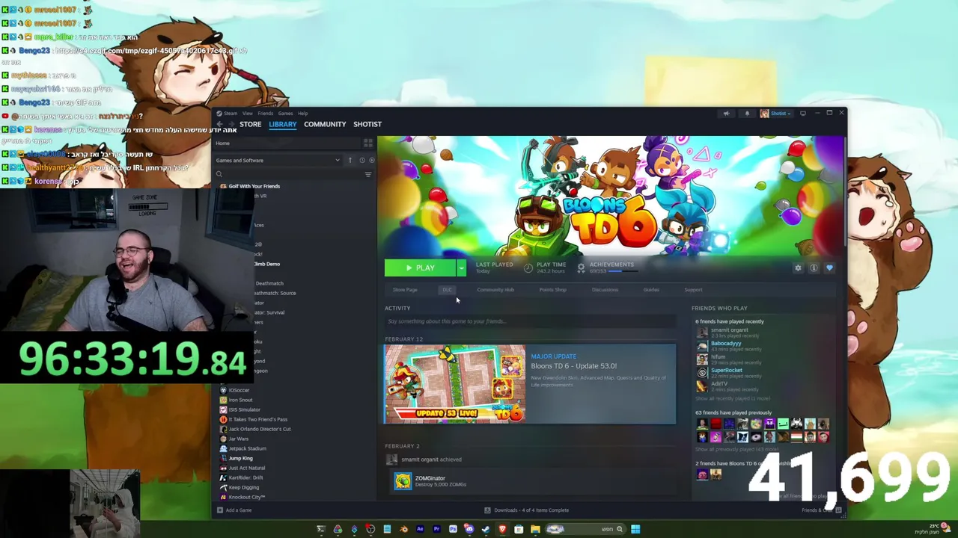958x538 pixels.
Task: Switch to the COMMUNITY tab
Action: click(x=325, y=124)
